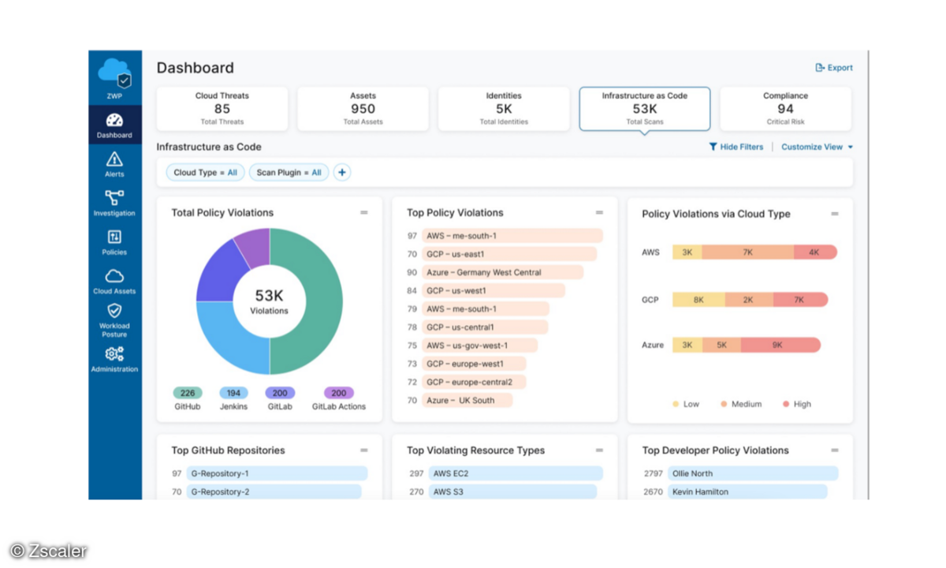
Task: Click the GitHub 226 legend badge
Action: coord(188,393)
